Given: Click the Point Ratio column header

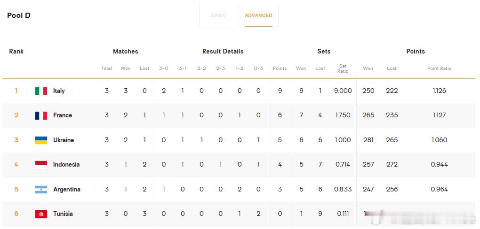Looking at the screenshot, I should [x=439, y=69].
